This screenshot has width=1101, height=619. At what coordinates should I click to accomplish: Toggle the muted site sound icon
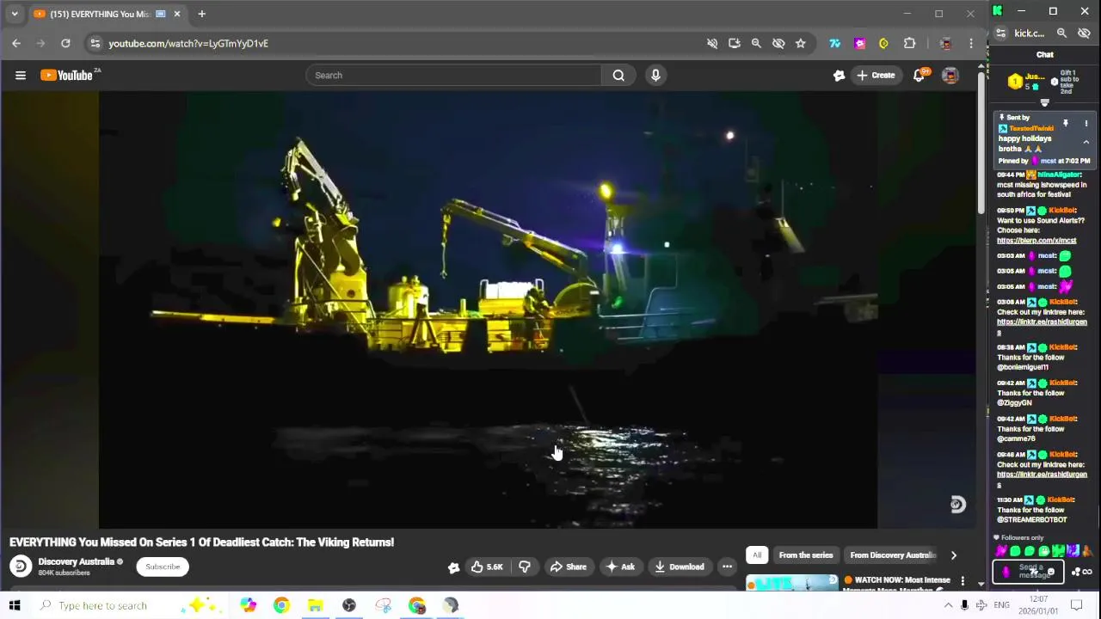[712, 43]
